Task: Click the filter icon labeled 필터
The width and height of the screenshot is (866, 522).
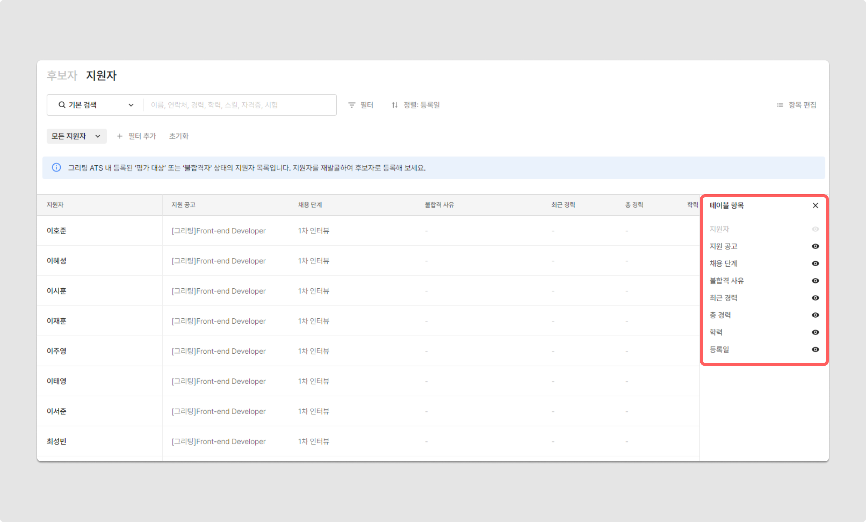Action: pos(352,105)
